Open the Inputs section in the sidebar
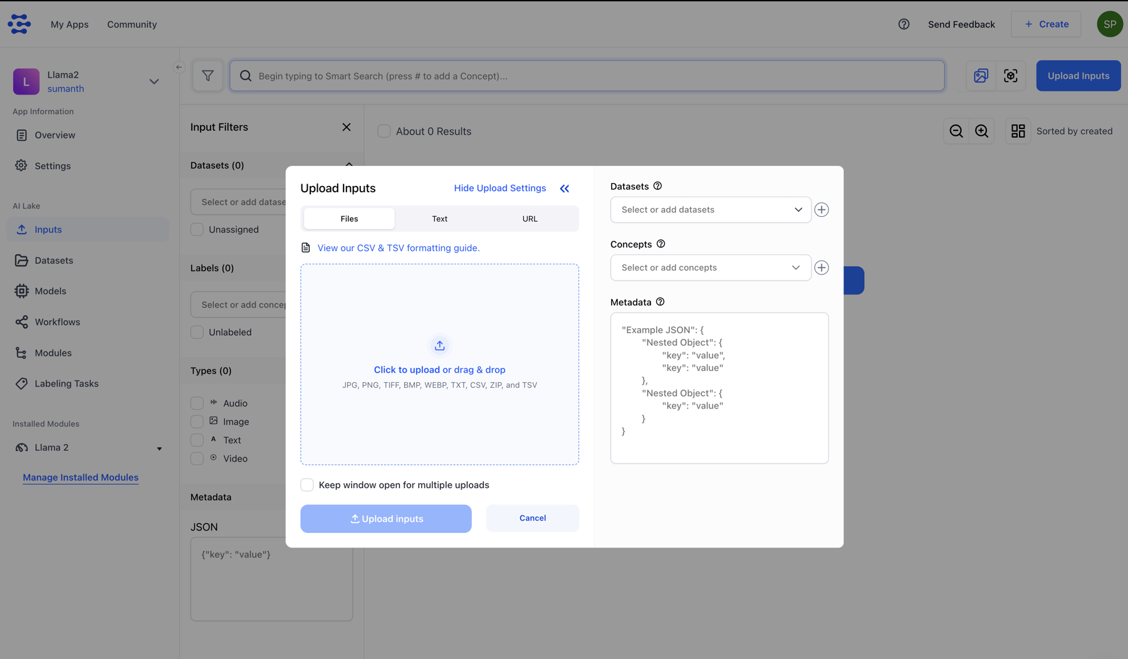This screenshot has height=659, width=1128. point(48,229)
